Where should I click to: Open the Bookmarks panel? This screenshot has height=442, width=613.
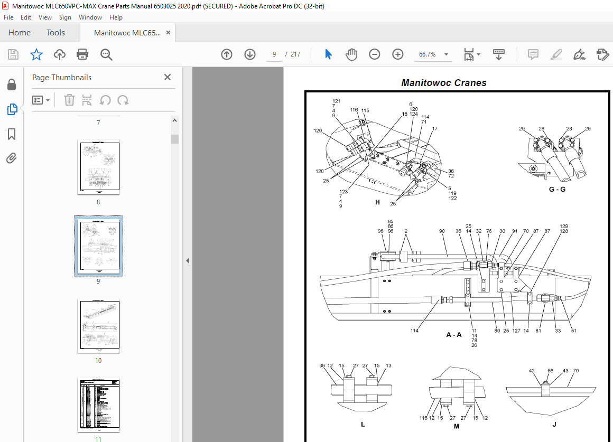tap(12, 134)
